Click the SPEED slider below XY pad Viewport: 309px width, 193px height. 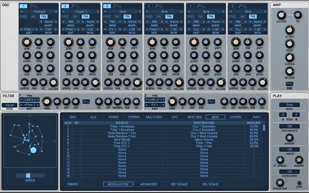[x=29, y=175]
